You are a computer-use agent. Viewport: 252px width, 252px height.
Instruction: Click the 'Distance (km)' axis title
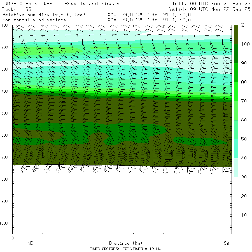click(126, 243)
